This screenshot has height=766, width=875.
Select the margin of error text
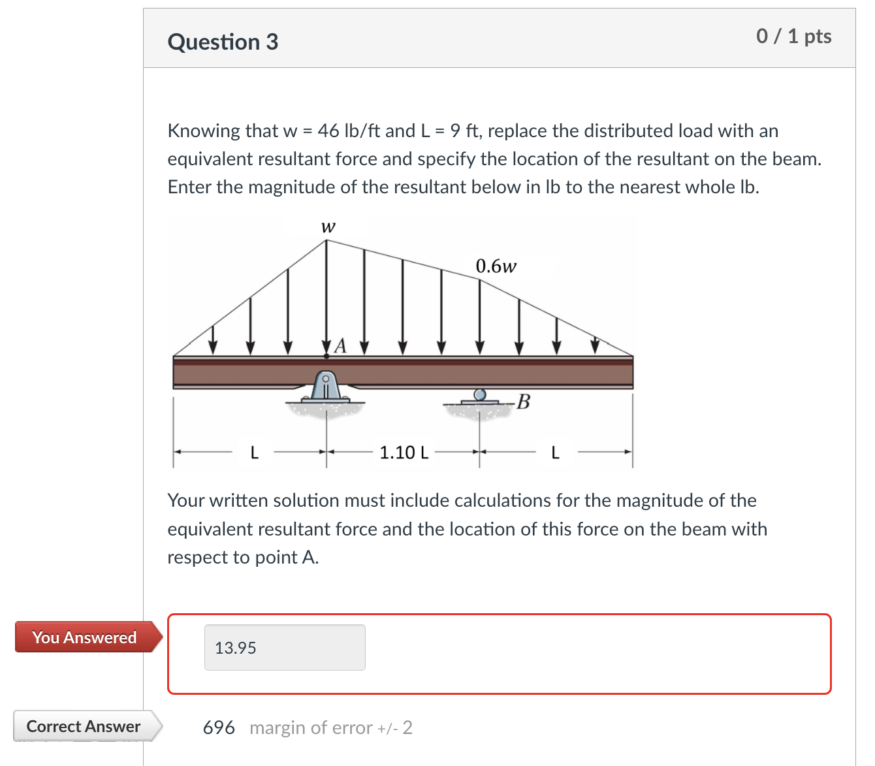point(331,727)
